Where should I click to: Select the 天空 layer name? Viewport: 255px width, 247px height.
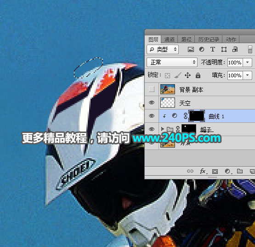[185, 103]
